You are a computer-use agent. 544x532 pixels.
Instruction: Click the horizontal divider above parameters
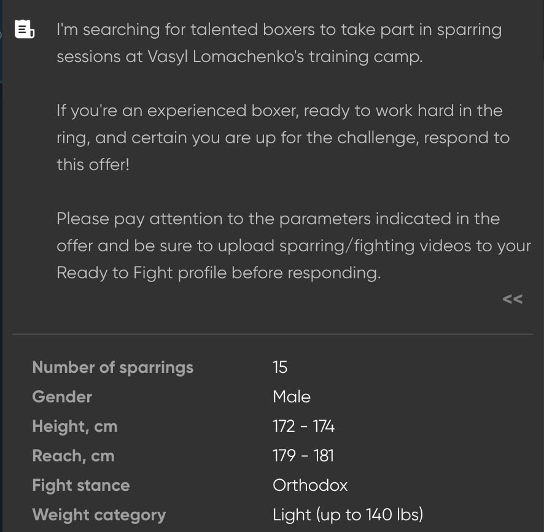(x=273, y=334)
